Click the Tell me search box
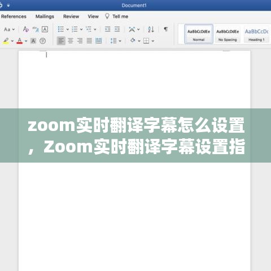This screenshot has height=271, width=271. coord(120,16)
